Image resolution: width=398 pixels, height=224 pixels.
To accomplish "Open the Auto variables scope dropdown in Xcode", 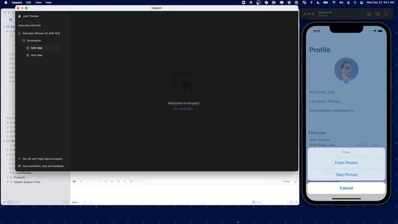I will pos(76,202).
